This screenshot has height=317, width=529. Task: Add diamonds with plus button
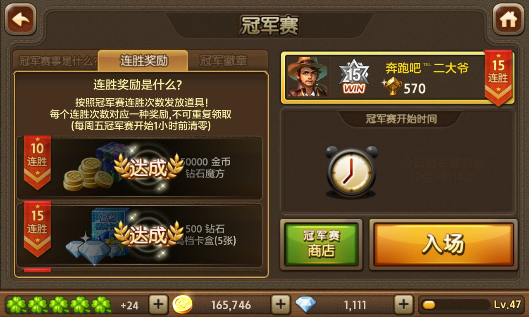tap(404, 305)
